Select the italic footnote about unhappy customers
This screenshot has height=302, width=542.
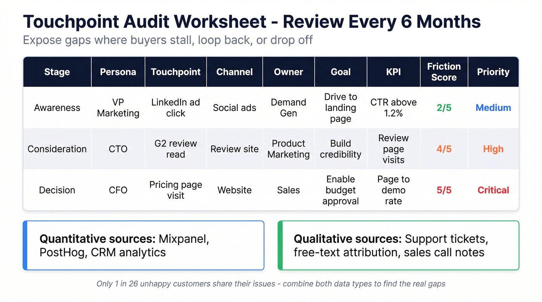[271, 283]
